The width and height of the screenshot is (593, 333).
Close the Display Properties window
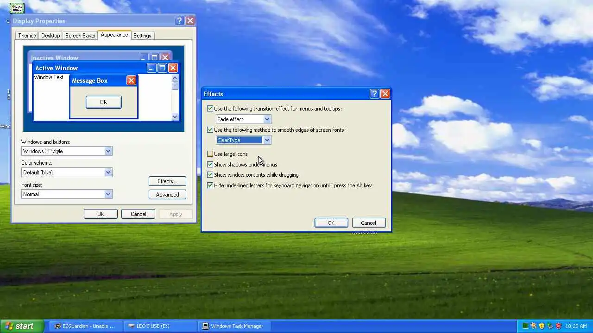point(190,21)
